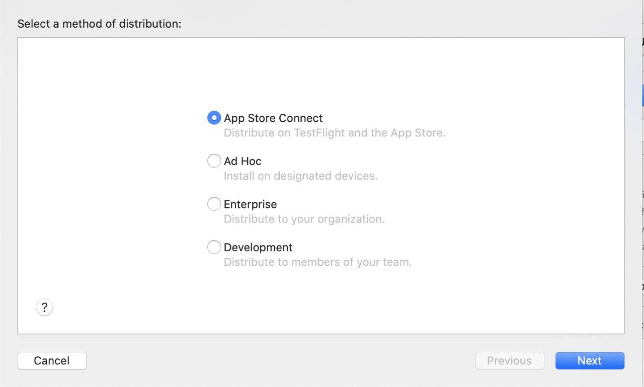Click the "App Store Connect" label text
644x387 pixels.
point(273,118)
